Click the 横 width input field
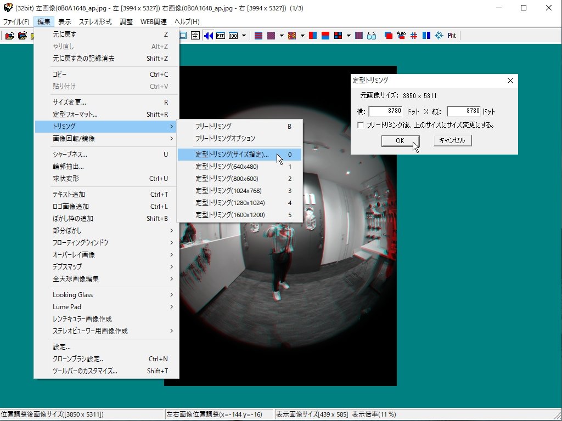This screenshot has height=421, width=562. [385, 111]
